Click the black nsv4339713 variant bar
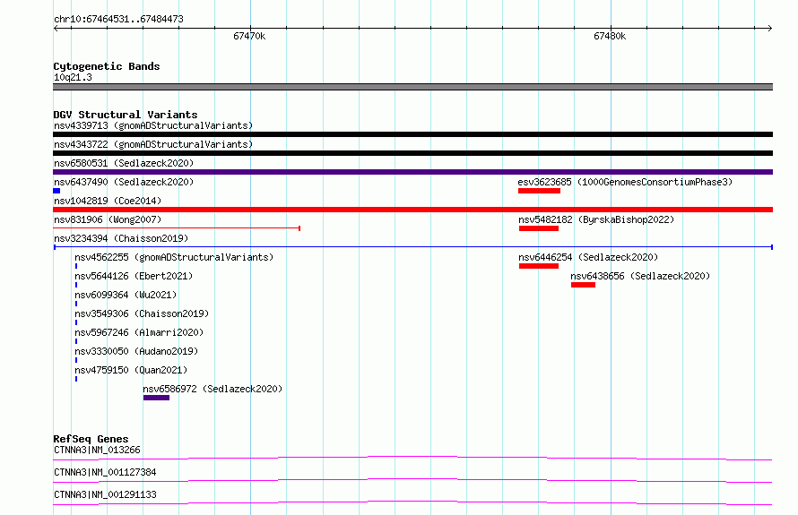 pos(412,134)
